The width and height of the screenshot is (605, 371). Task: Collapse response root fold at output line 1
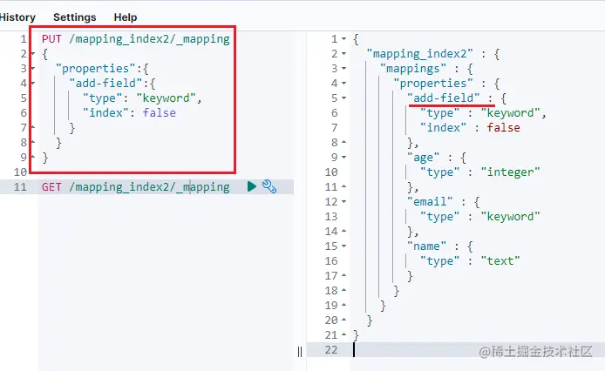tap(343, 39)
